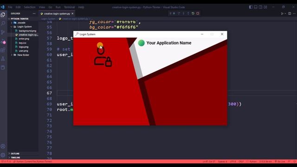The width and height of the screenshot is (297, 167).
Task: Restart debugging session
Action: tap(193, 13)
